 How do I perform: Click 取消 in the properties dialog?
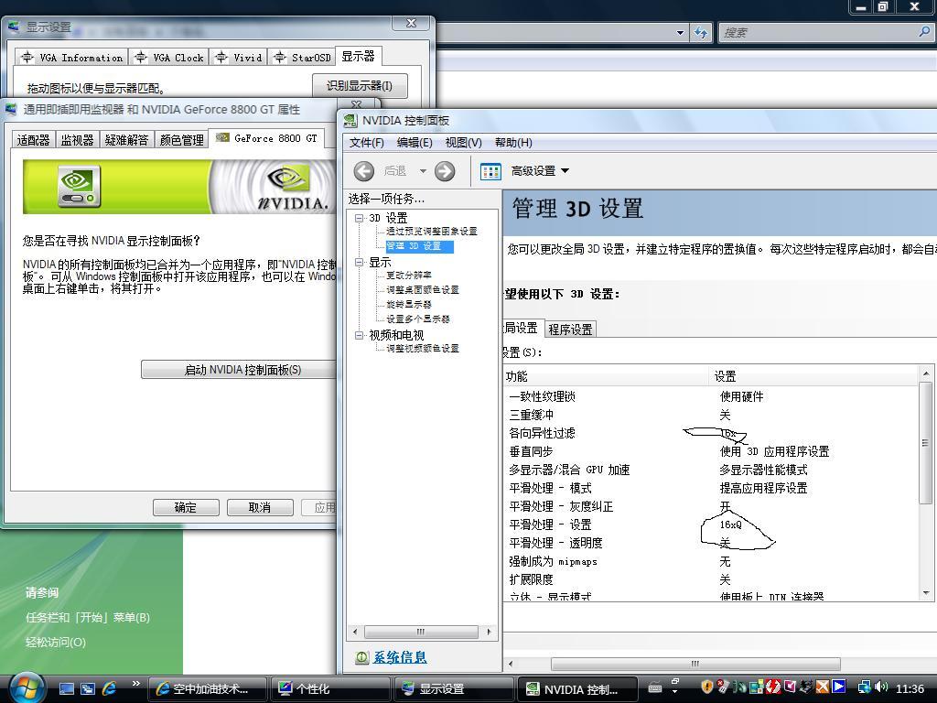pos(260,507)
